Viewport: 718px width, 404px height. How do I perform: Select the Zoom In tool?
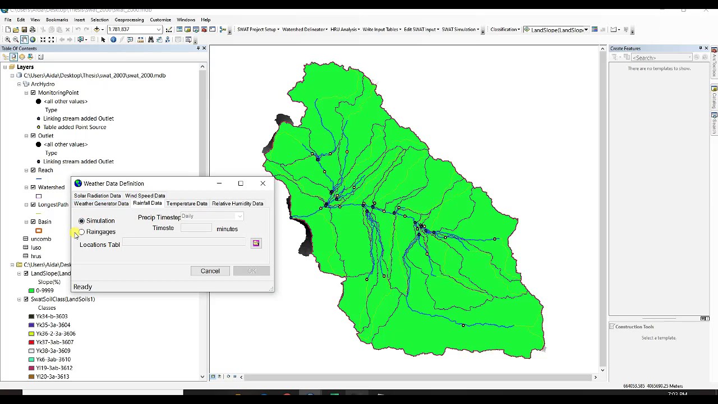pyautogui.click(x=7, y=39)
